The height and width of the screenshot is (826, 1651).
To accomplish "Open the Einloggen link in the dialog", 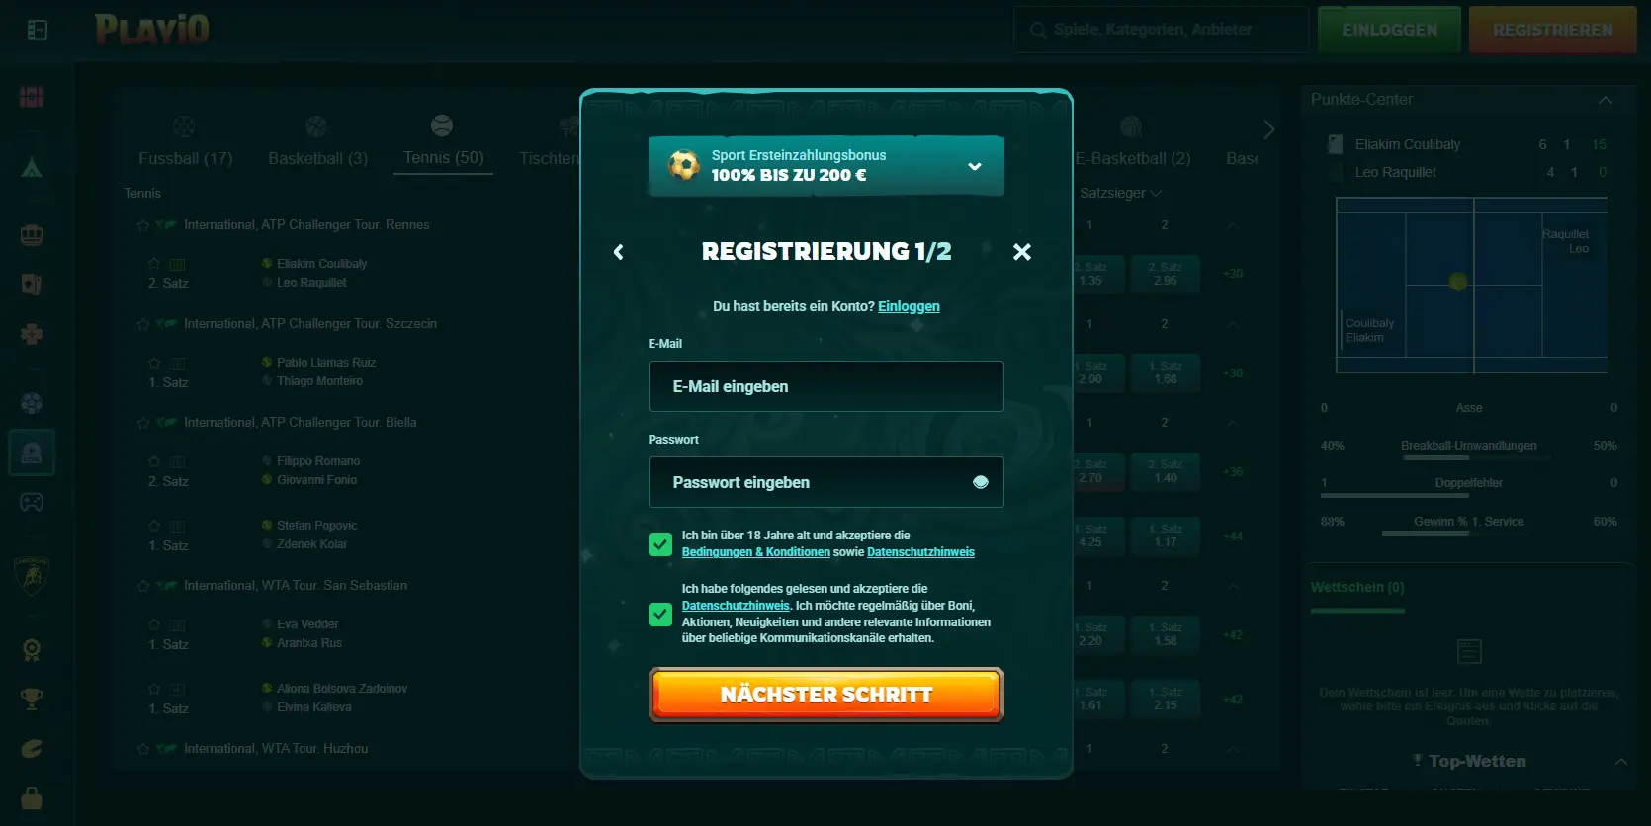I will click(909, 306).
